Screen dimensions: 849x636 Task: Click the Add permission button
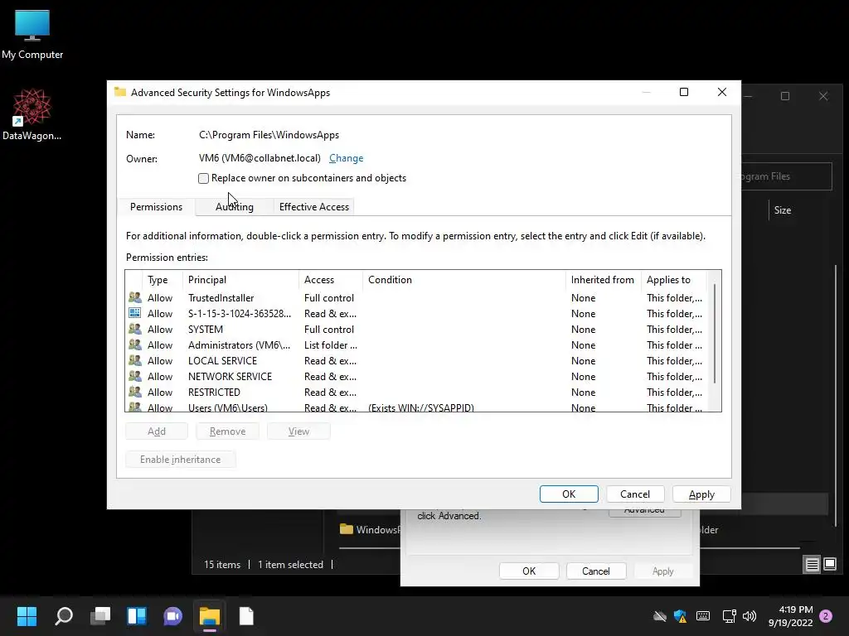(x=157, y=431)
